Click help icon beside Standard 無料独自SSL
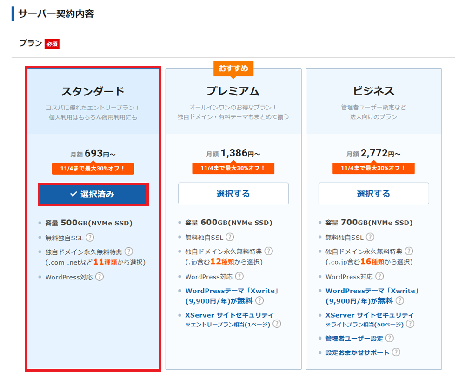The height and width of the screenshot is (374, 465). 90,238
